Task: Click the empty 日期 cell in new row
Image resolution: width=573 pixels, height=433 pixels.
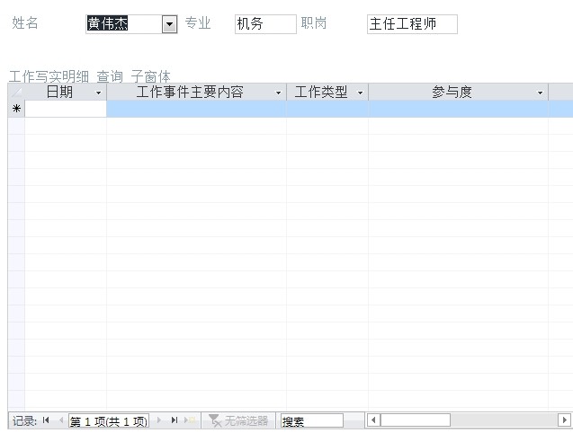Action: [66, 110]
